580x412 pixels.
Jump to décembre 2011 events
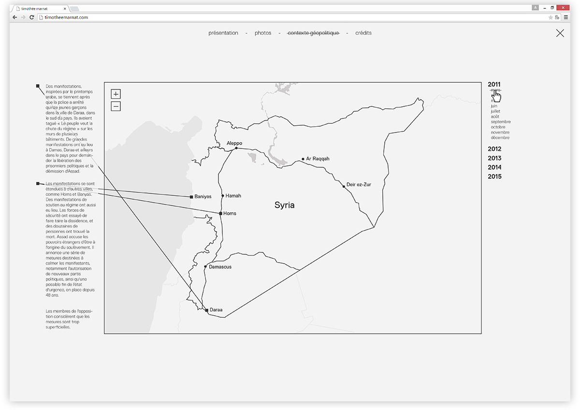[x=500, y=138]
